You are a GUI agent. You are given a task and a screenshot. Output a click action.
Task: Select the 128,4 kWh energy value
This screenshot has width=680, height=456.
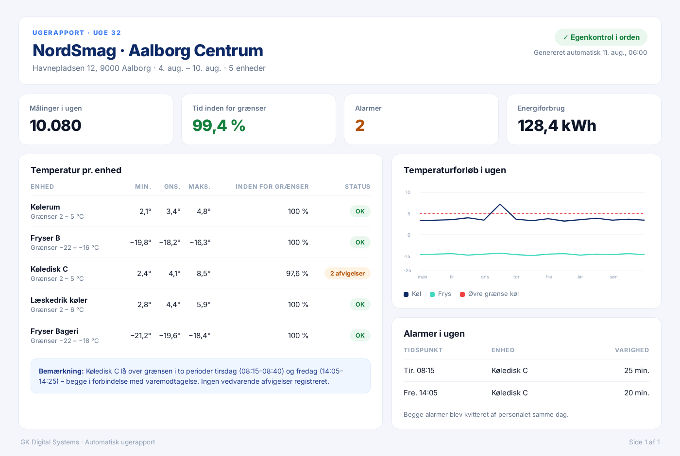[x=557, y=126]
